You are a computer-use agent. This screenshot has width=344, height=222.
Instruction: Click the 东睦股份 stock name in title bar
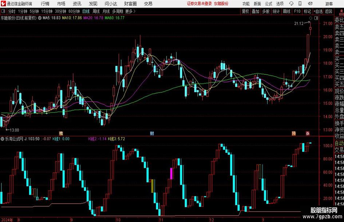(221, 4)
